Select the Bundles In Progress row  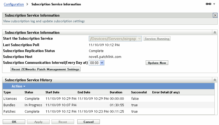point(9,105)
